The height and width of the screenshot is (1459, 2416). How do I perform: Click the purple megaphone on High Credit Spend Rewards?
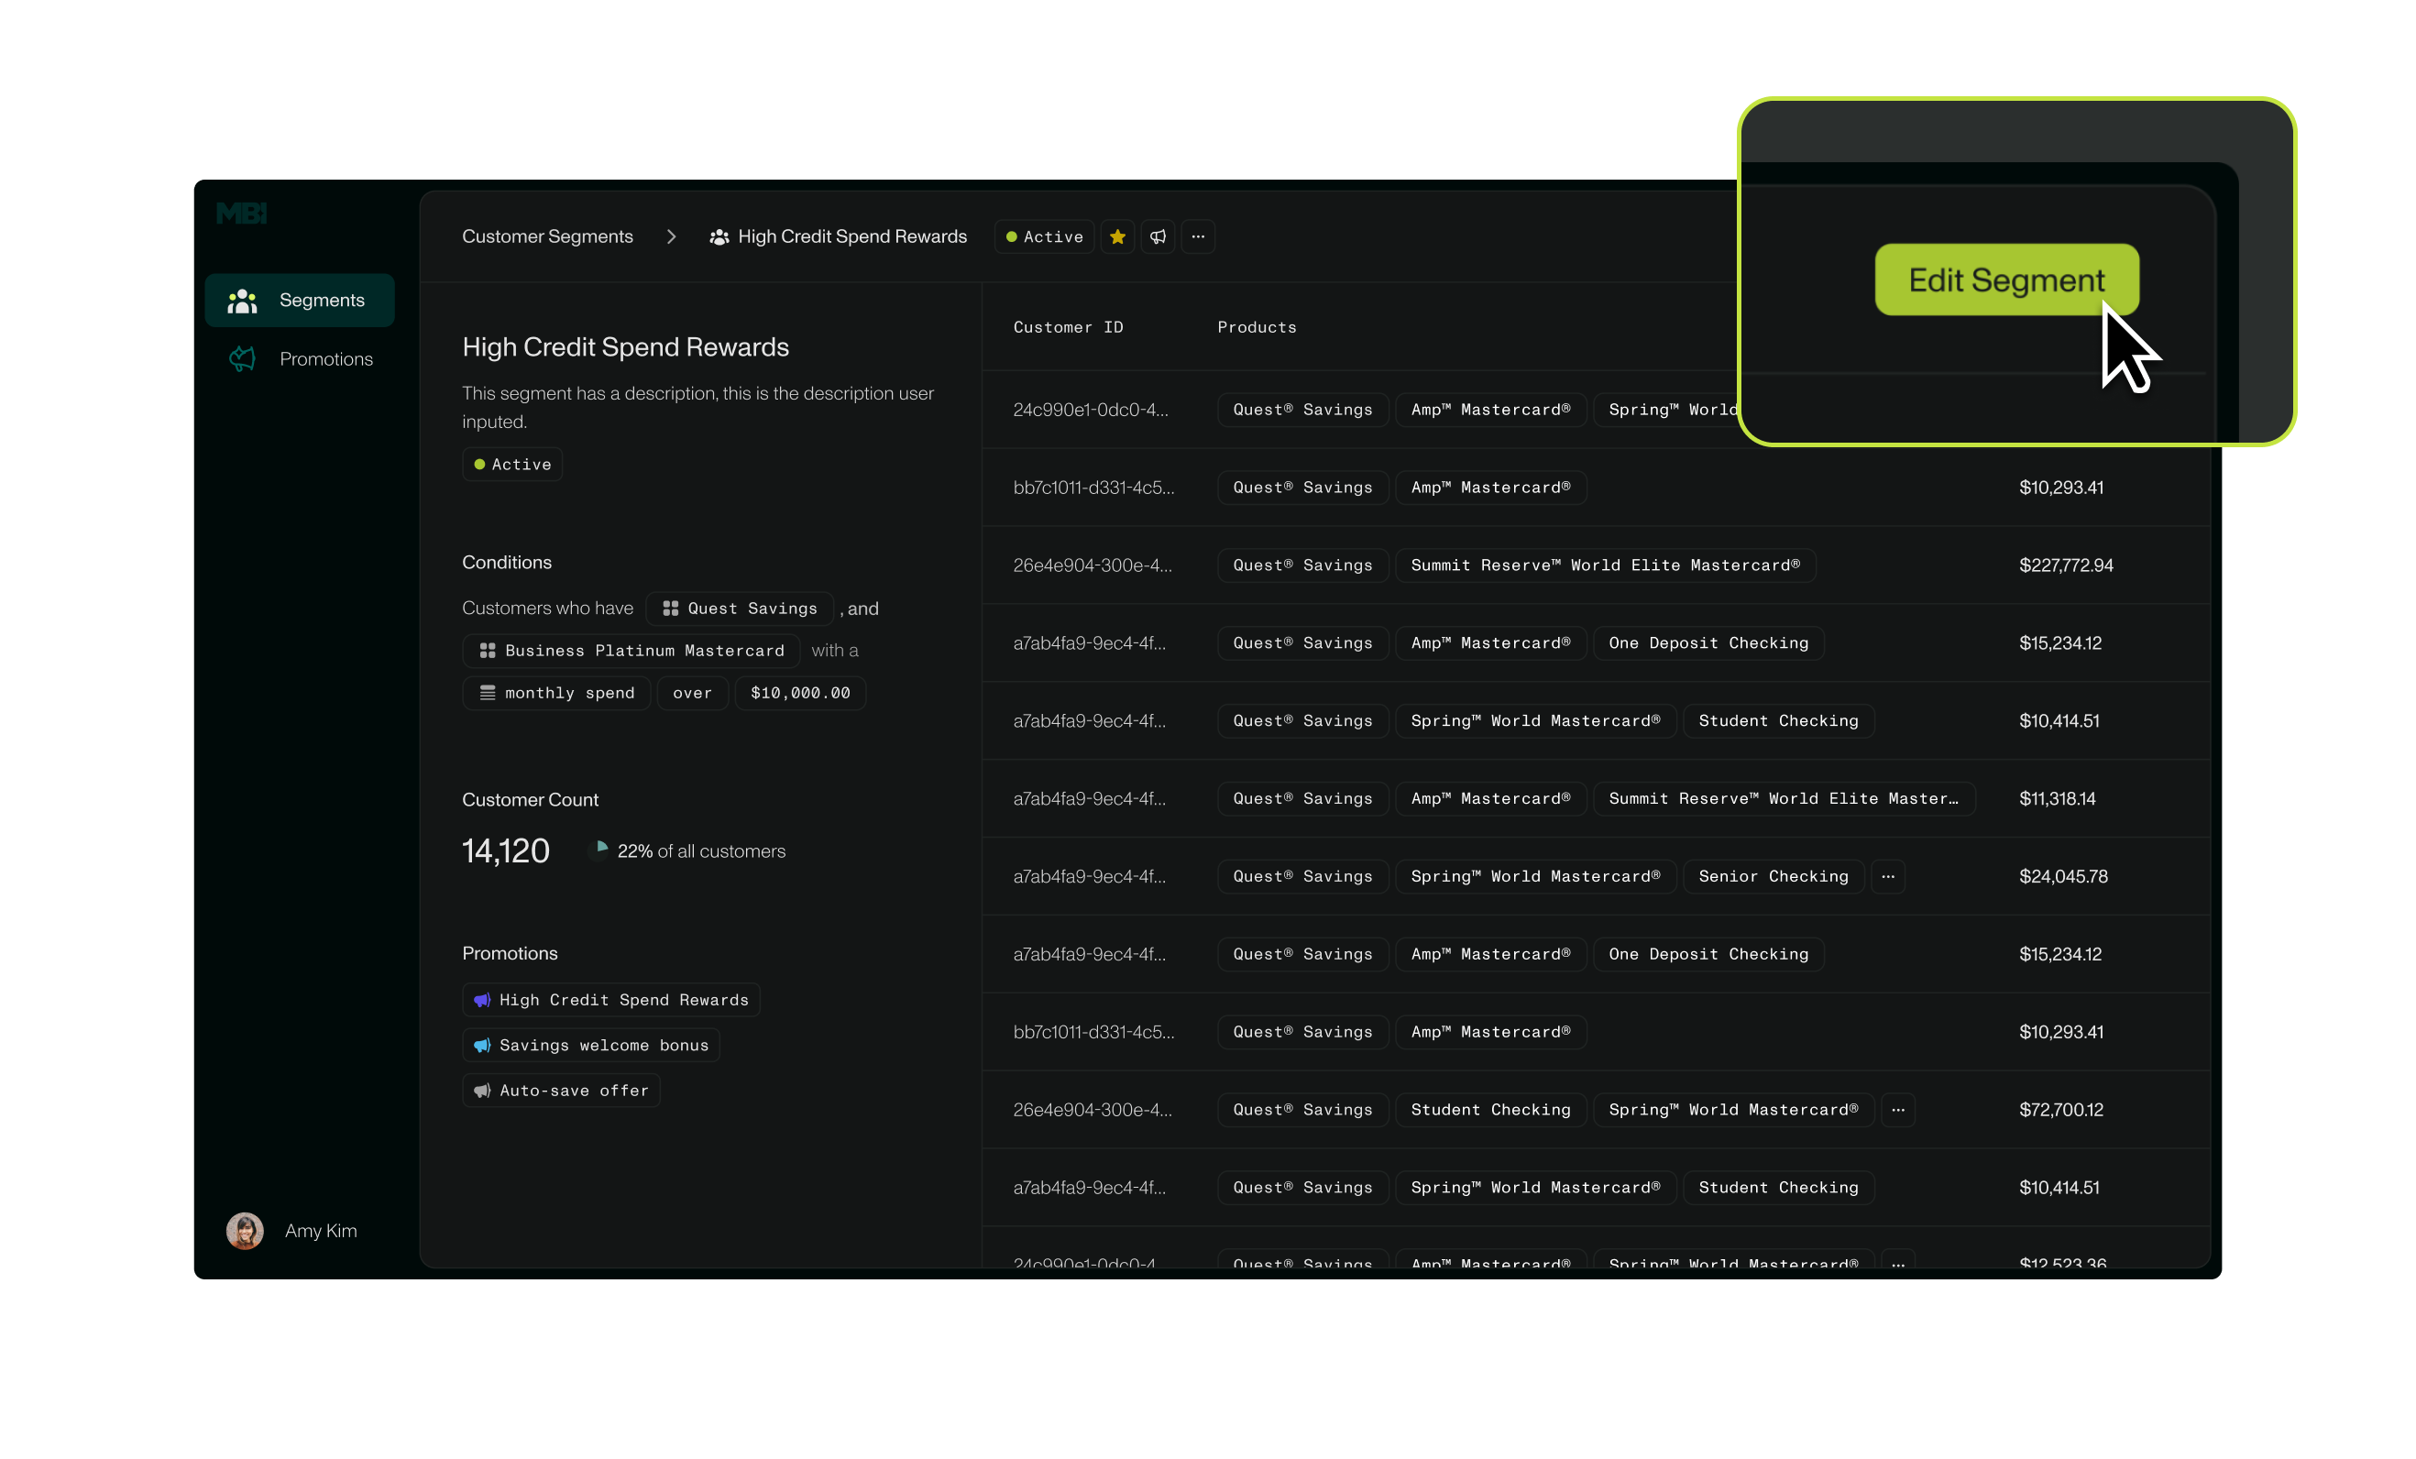coord(482,1000)
